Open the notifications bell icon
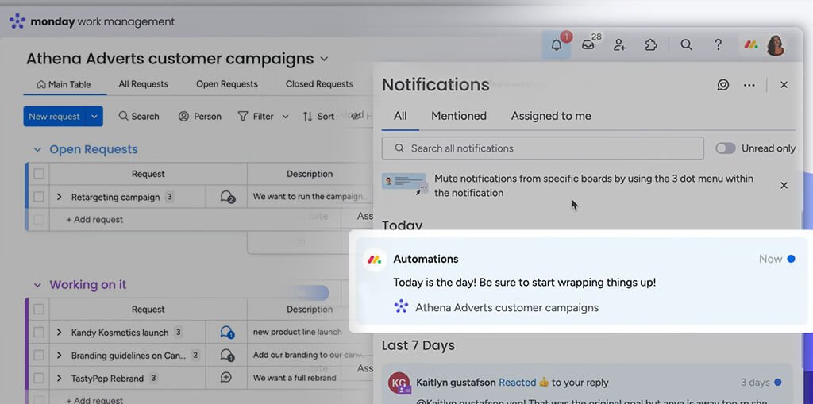Image resolution: width=813 pixels, height=404 pixels. [x=557, y=45]
